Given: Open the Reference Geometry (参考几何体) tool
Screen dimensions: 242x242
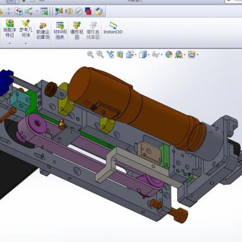Looking at the screenshot, I should [26, 28].
